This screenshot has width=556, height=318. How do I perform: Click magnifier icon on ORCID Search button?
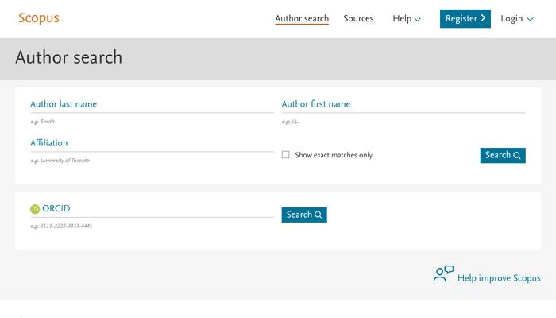tap(318, 215)
